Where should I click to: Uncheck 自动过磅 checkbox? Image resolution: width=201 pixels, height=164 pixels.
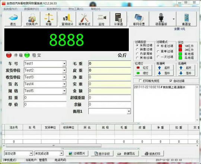pos(171,81)
